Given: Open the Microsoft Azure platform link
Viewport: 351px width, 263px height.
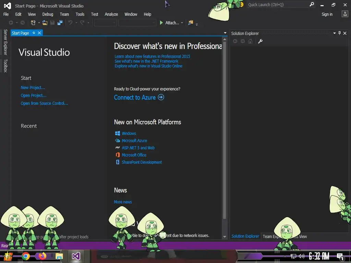Looking at the screenshot, I should point(134,140).
